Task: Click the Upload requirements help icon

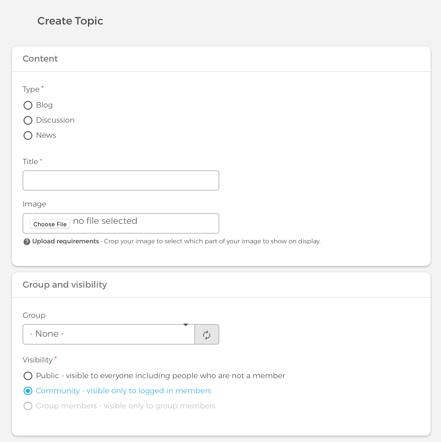Action: (27, 242)
